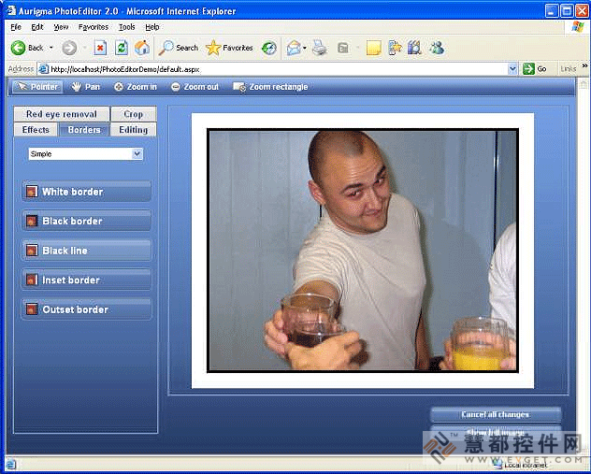Expand the address bar dropdown arrow
Viewport: 591px width, 474px height.
[x=512, y=69]
